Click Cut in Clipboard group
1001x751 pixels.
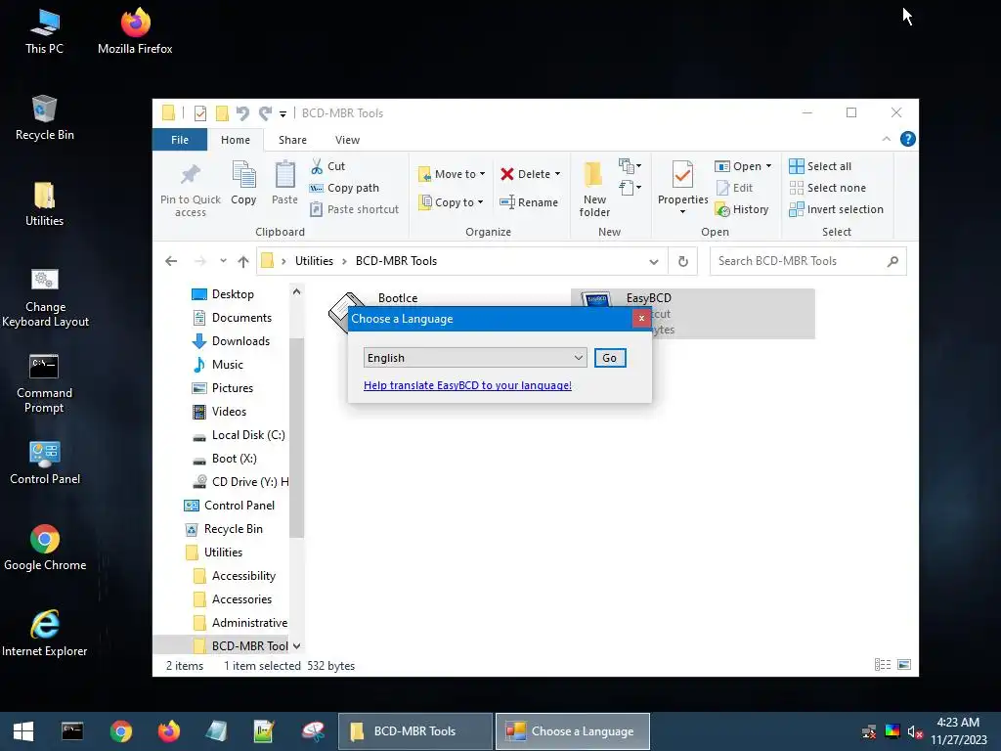click(327, 166)
